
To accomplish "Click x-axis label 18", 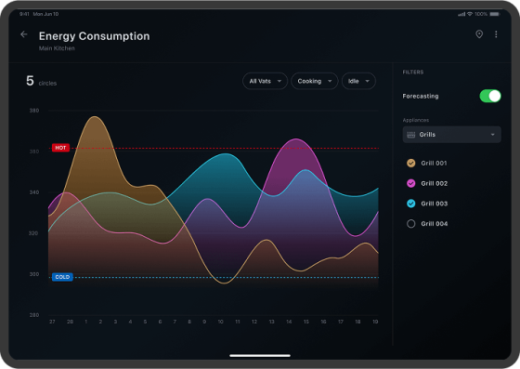I will coord(357,322).
